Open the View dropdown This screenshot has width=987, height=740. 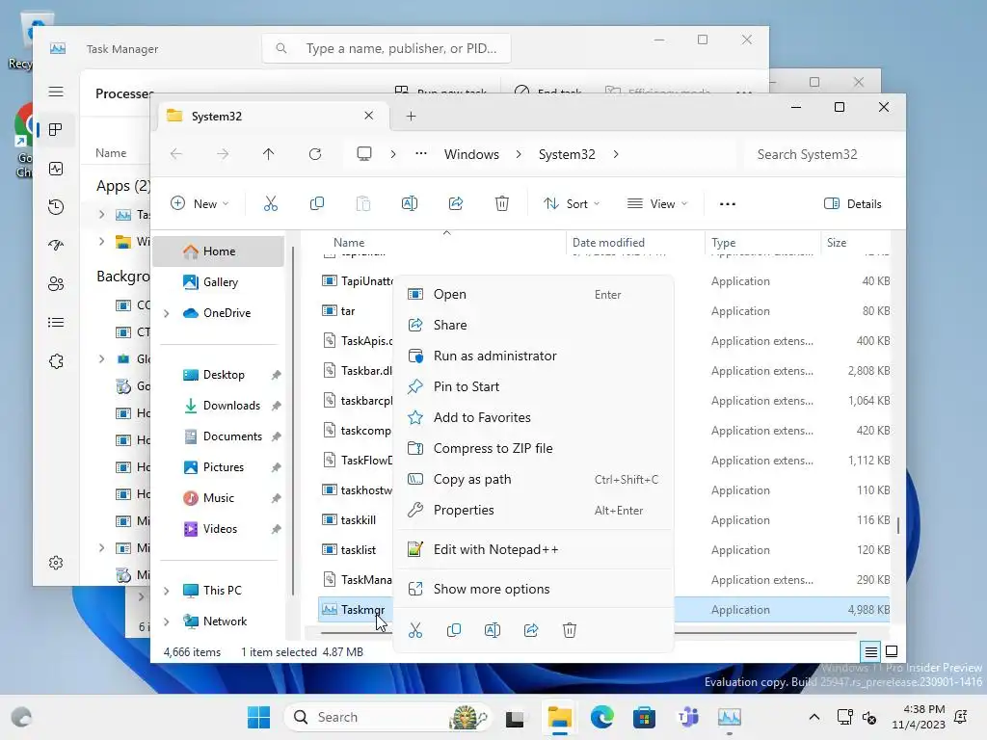(657, 204)
